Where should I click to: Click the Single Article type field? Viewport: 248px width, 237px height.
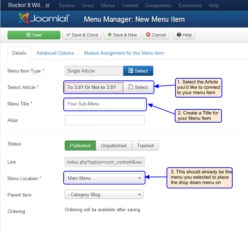tap(94, 71)
